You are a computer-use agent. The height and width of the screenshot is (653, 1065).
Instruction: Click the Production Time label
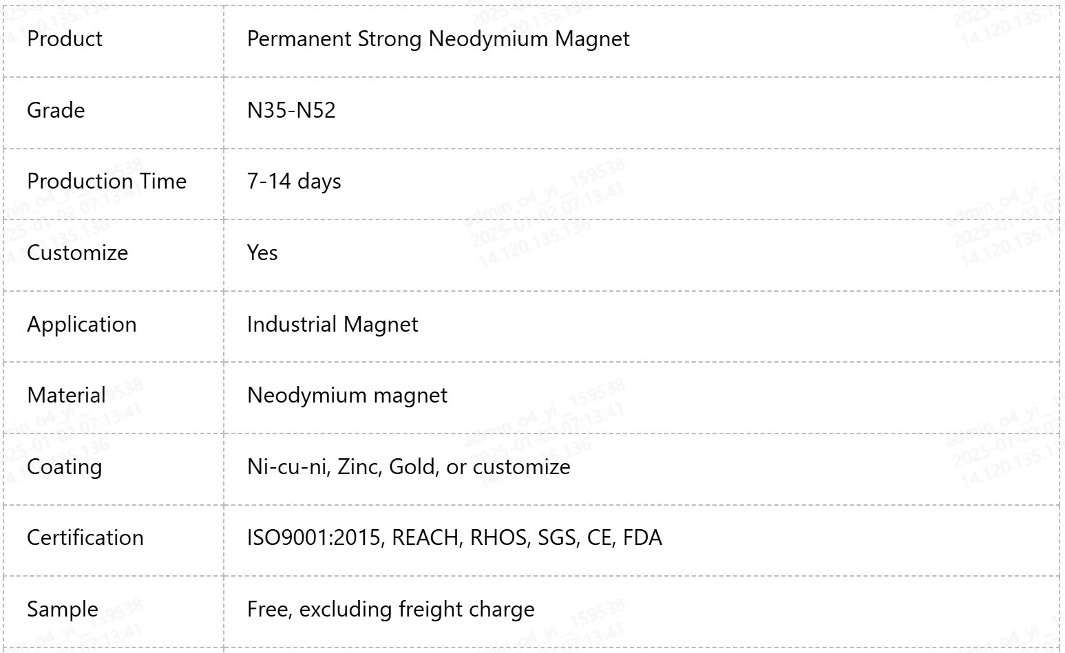pos(107,181)
